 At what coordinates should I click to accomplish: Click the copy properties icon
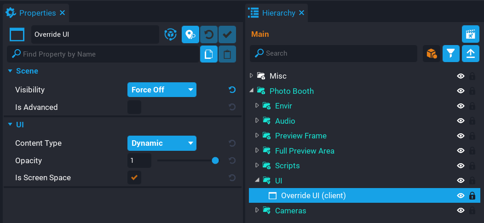coord(209,54)
